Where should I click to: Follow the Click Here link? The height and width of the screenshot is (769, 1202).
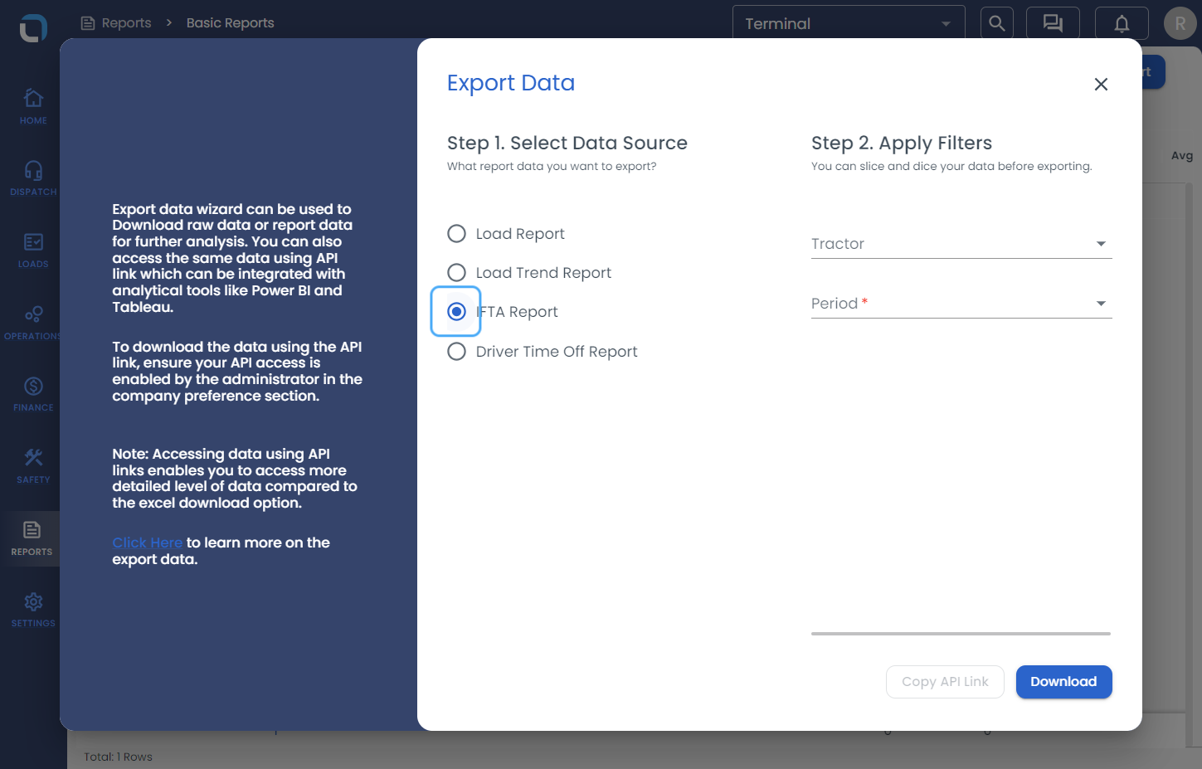coord(147,543)
